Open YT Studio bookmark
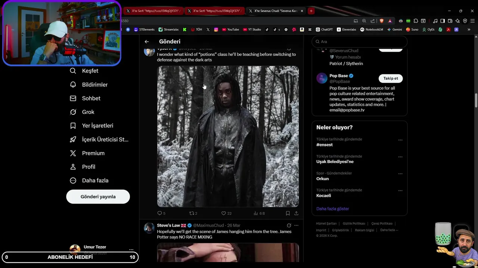 tap(252, 29)
